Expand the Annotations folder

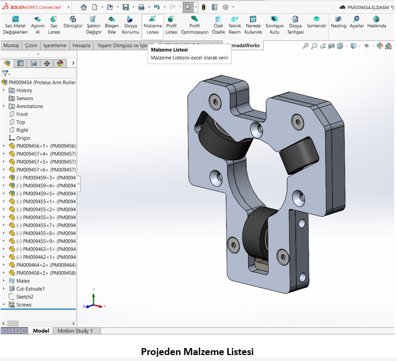(x=4, y=107)
